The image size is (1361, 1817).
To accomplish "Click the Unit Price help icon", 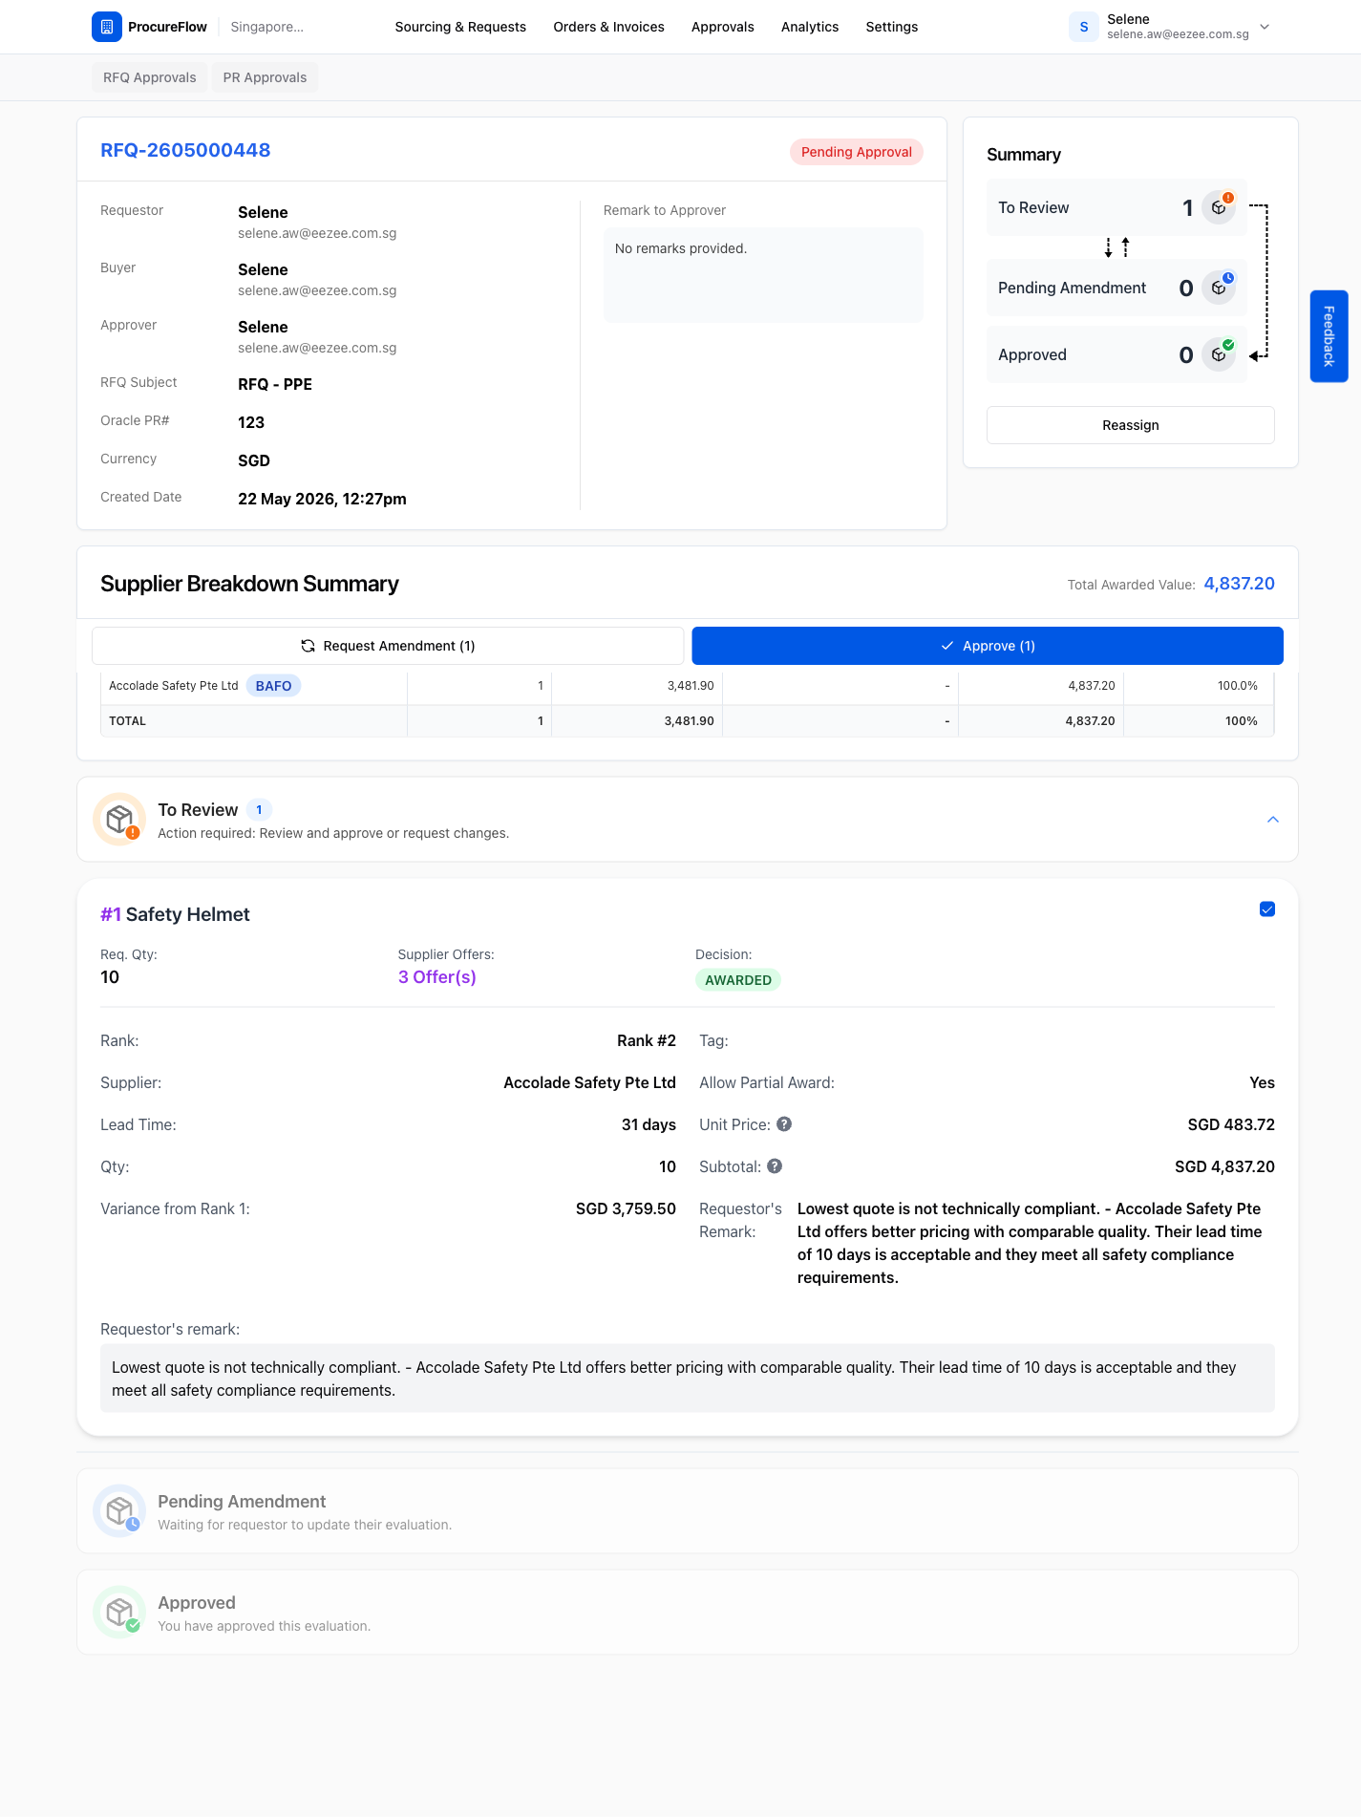I will (x=784, y=1124).
